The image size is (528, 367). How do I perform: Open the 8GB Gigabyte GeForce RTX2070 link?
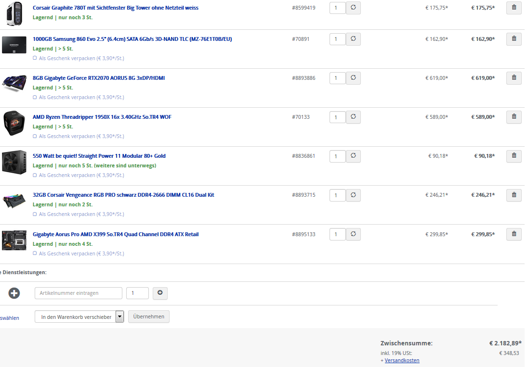[x=99, y=78]
